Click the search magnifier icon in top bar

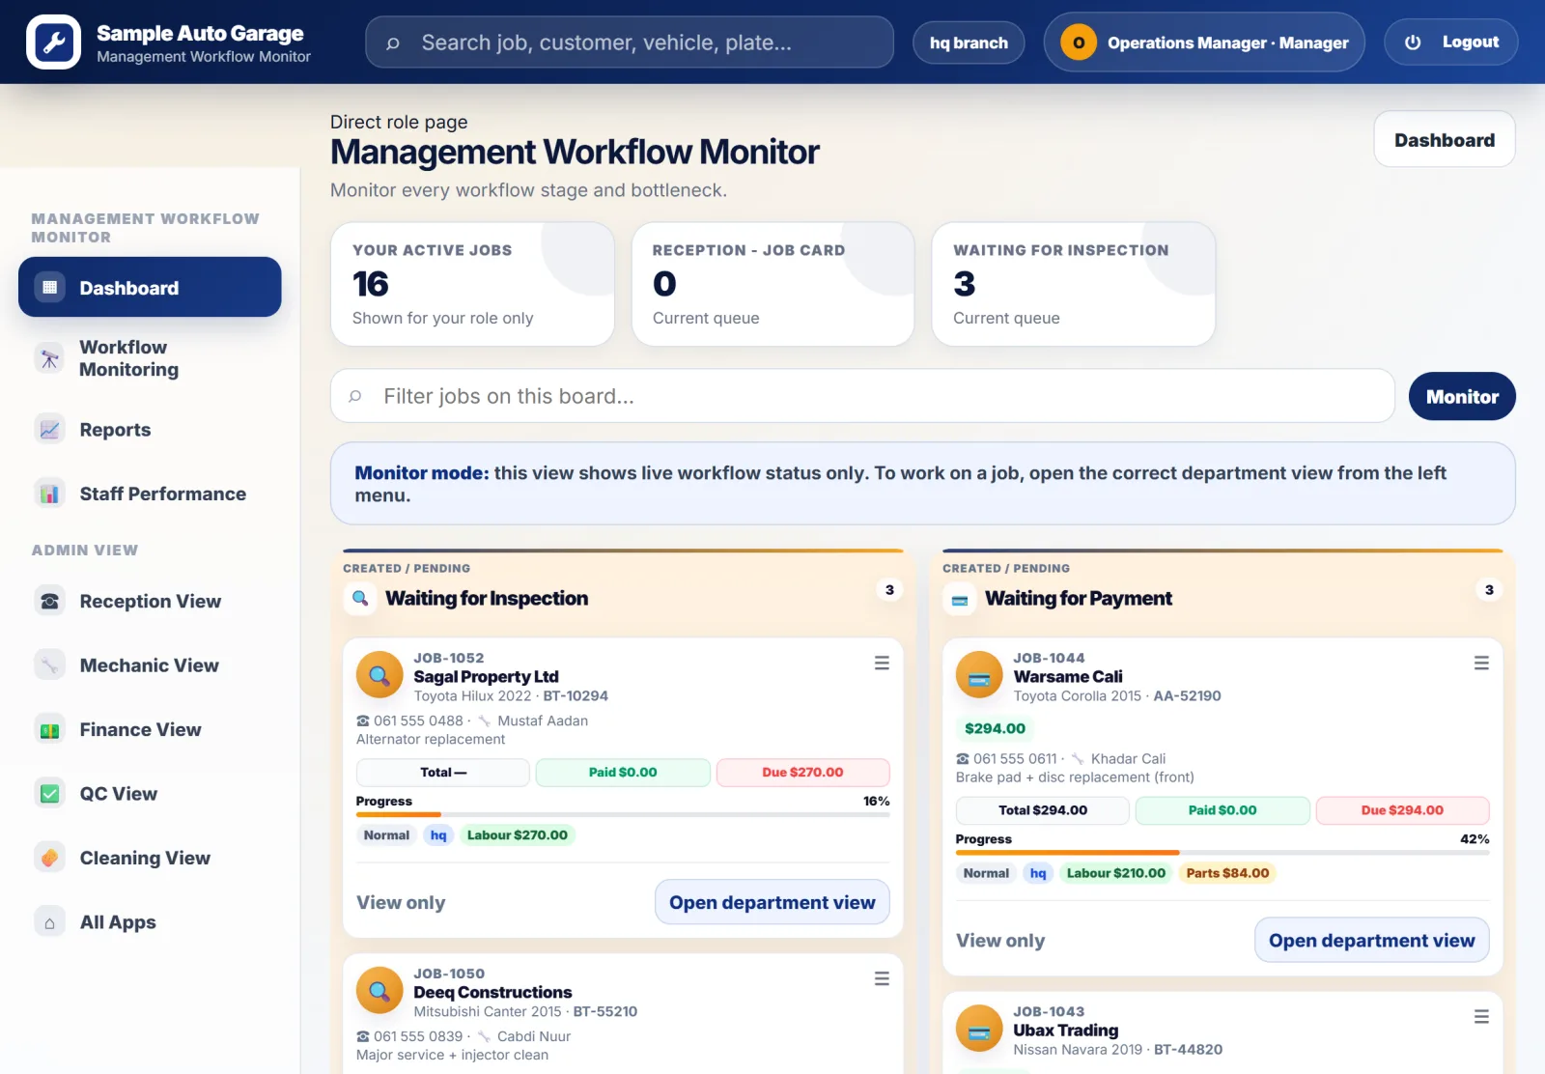click(x=393, y=42)
